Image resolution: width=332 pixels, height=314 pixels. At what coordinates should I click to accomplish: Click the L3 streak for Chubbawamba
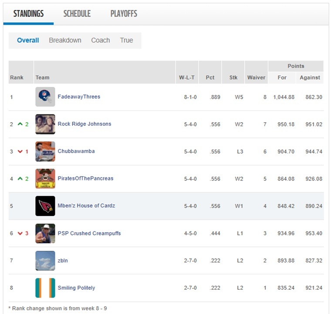click(x=240, y=151)
